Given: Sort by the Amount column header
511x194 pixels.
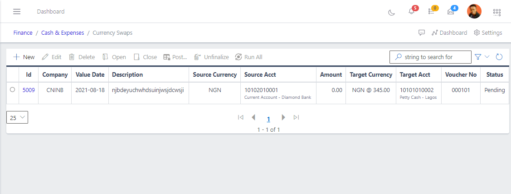Looking at the screenshot, I should (331, 74).
